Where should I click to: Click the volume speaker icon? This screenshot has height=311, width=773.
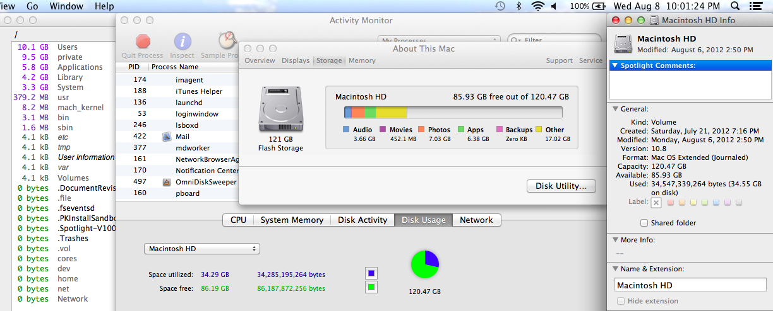[x=554, y=6]
